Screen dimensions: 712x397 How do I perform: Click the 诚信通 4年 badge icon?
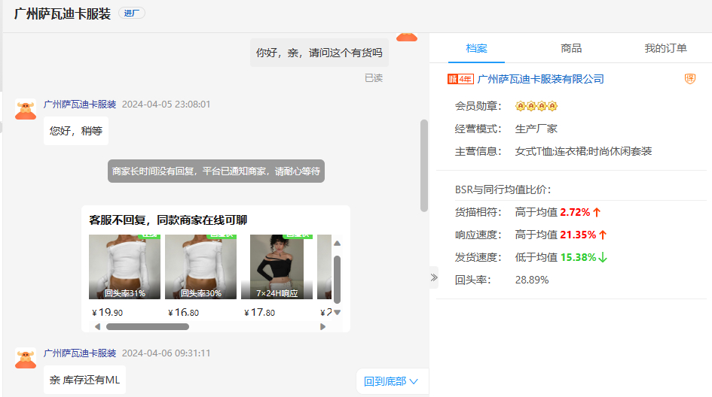(460, 79)
